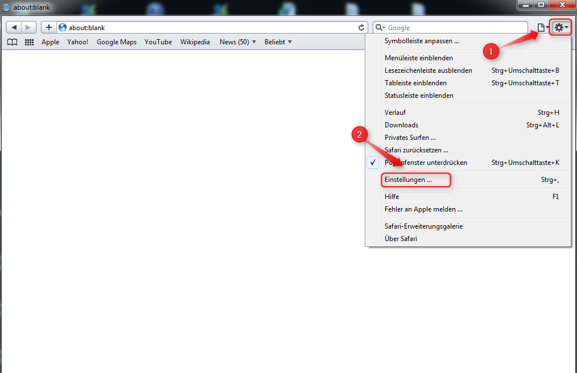577x373 pixels.
Task: Show the reading list book icon
Action: (x=12, y=42)
